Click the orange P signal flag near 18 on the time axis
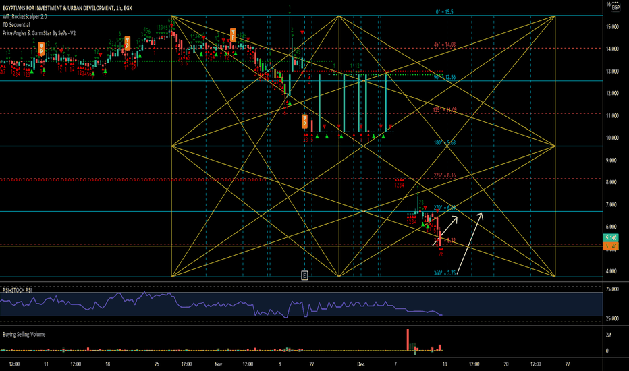Image resolution: width=629 pixels, height=371 pixels. [127, 43]
